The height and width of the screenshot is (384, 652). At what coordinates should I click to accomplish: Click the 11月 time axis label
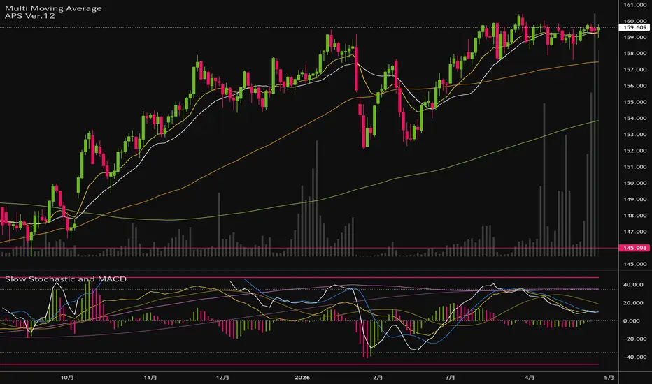[150, 378]
